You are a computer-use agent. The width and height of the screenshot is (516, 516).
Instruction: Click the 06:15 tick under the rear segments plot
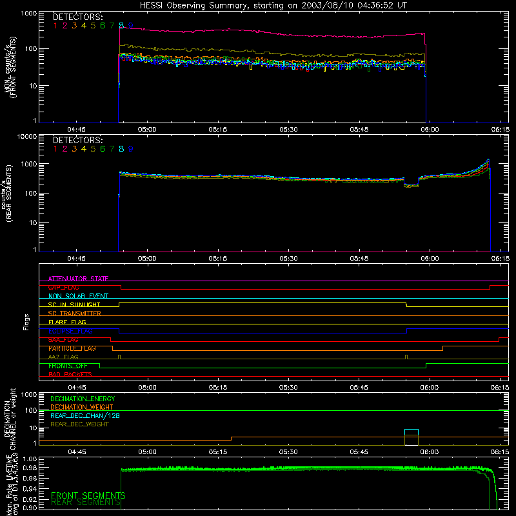(501, 259)
